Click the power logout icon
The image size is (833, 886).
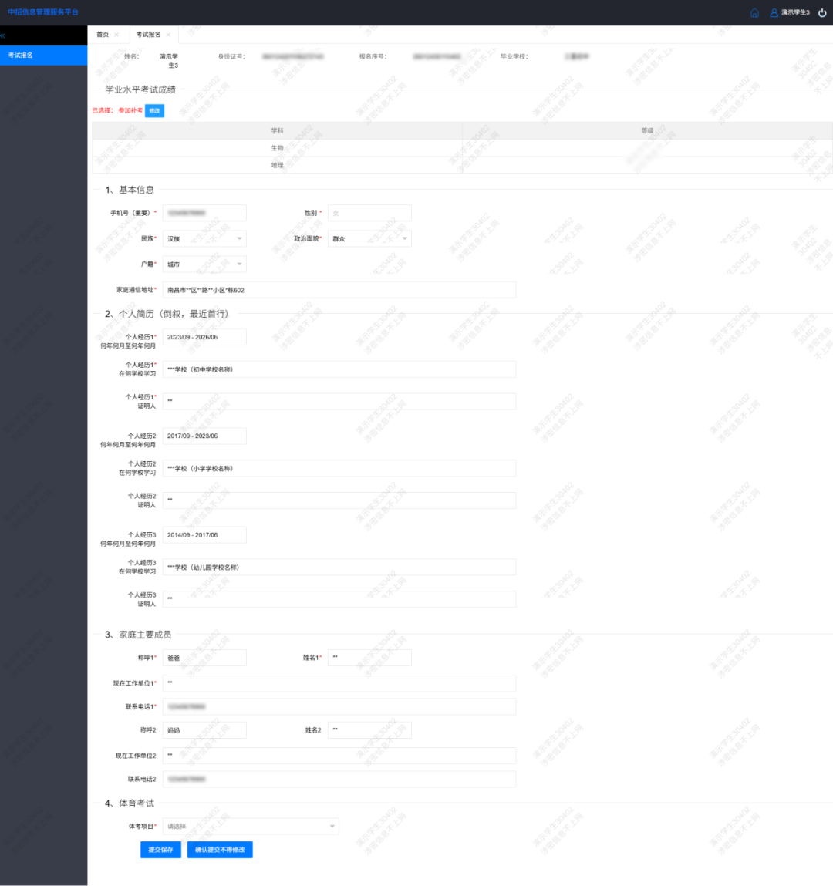[x=822, y=12]
